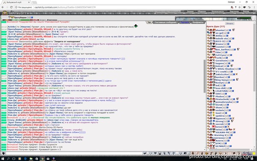Switch to the Торговля tab
This screenshot has width=257, height=161.
[185, 22]
